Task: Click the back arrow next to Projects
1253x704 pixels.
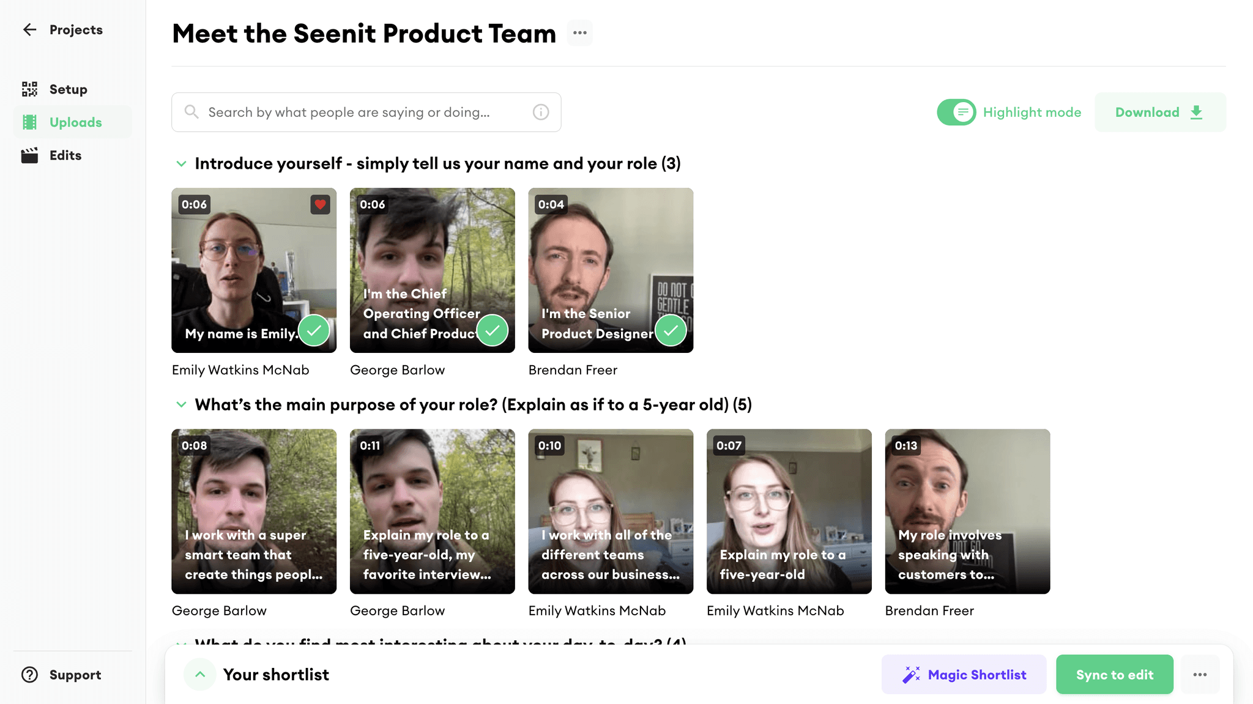Action: (29, 29)
